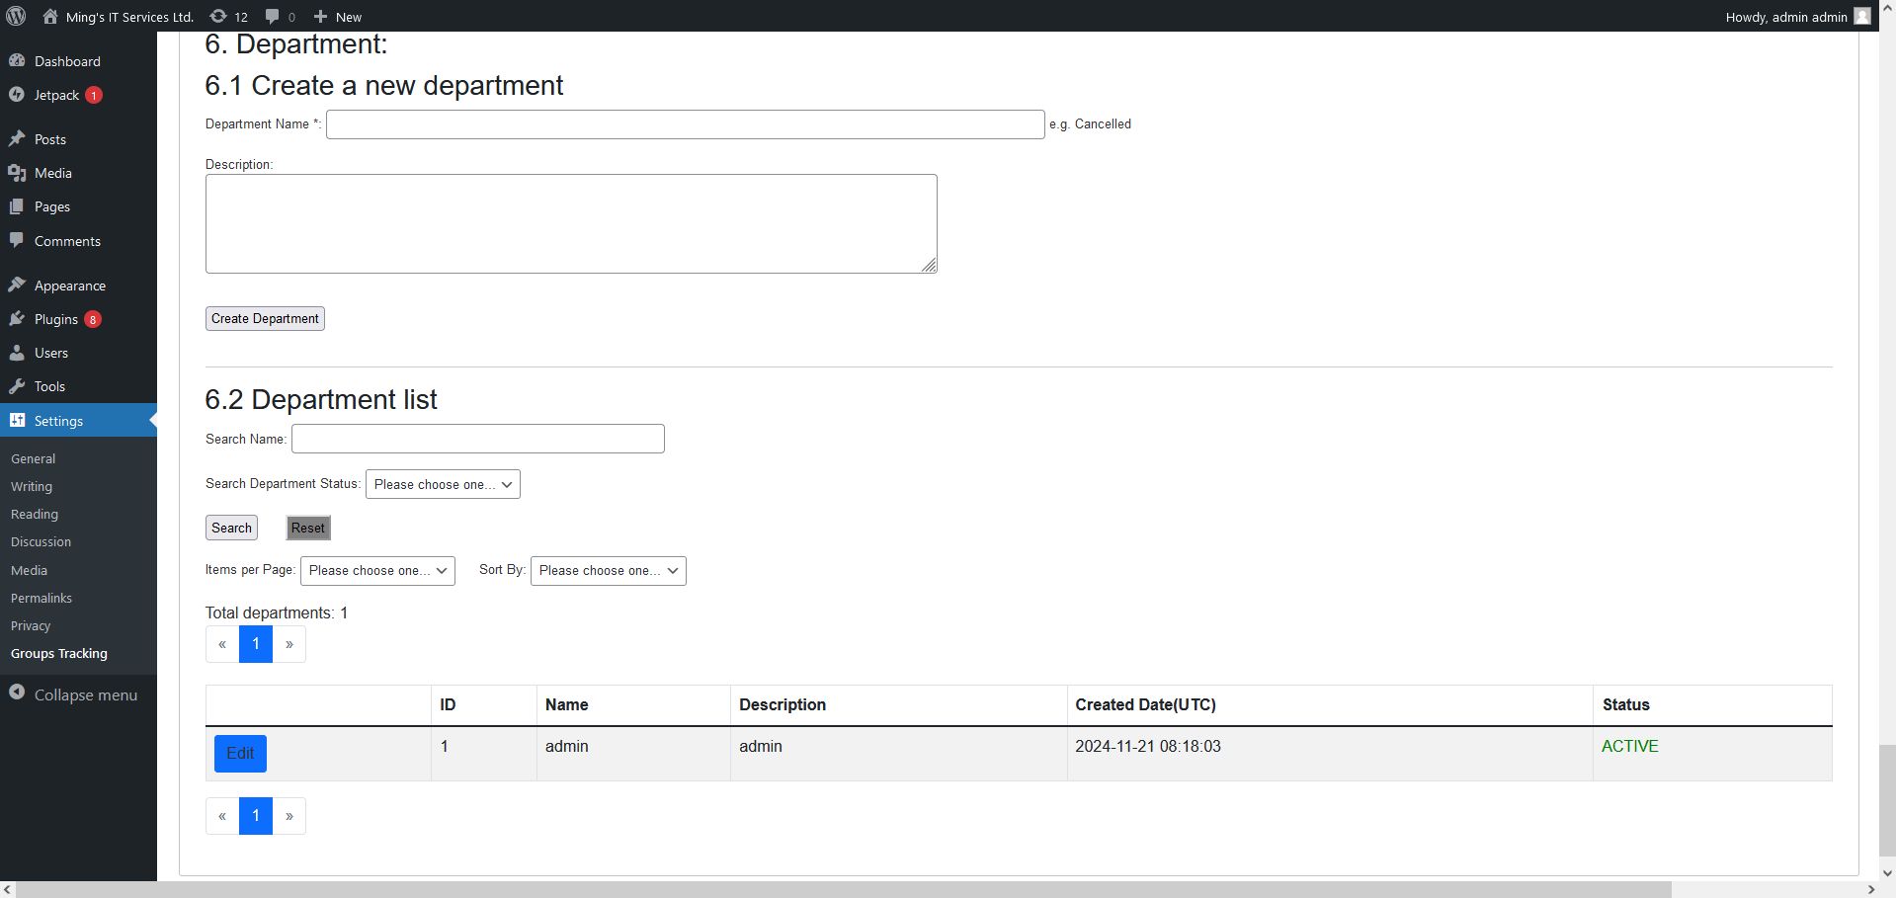
Task: Go to next page in top pagination
Action: (x=289, y=644)
